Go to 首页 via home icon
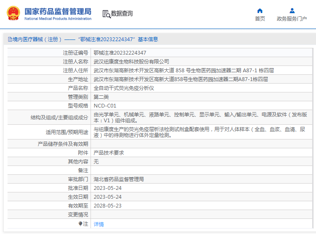Viewport: 316px width, 234px height. (x=260, y=11)
